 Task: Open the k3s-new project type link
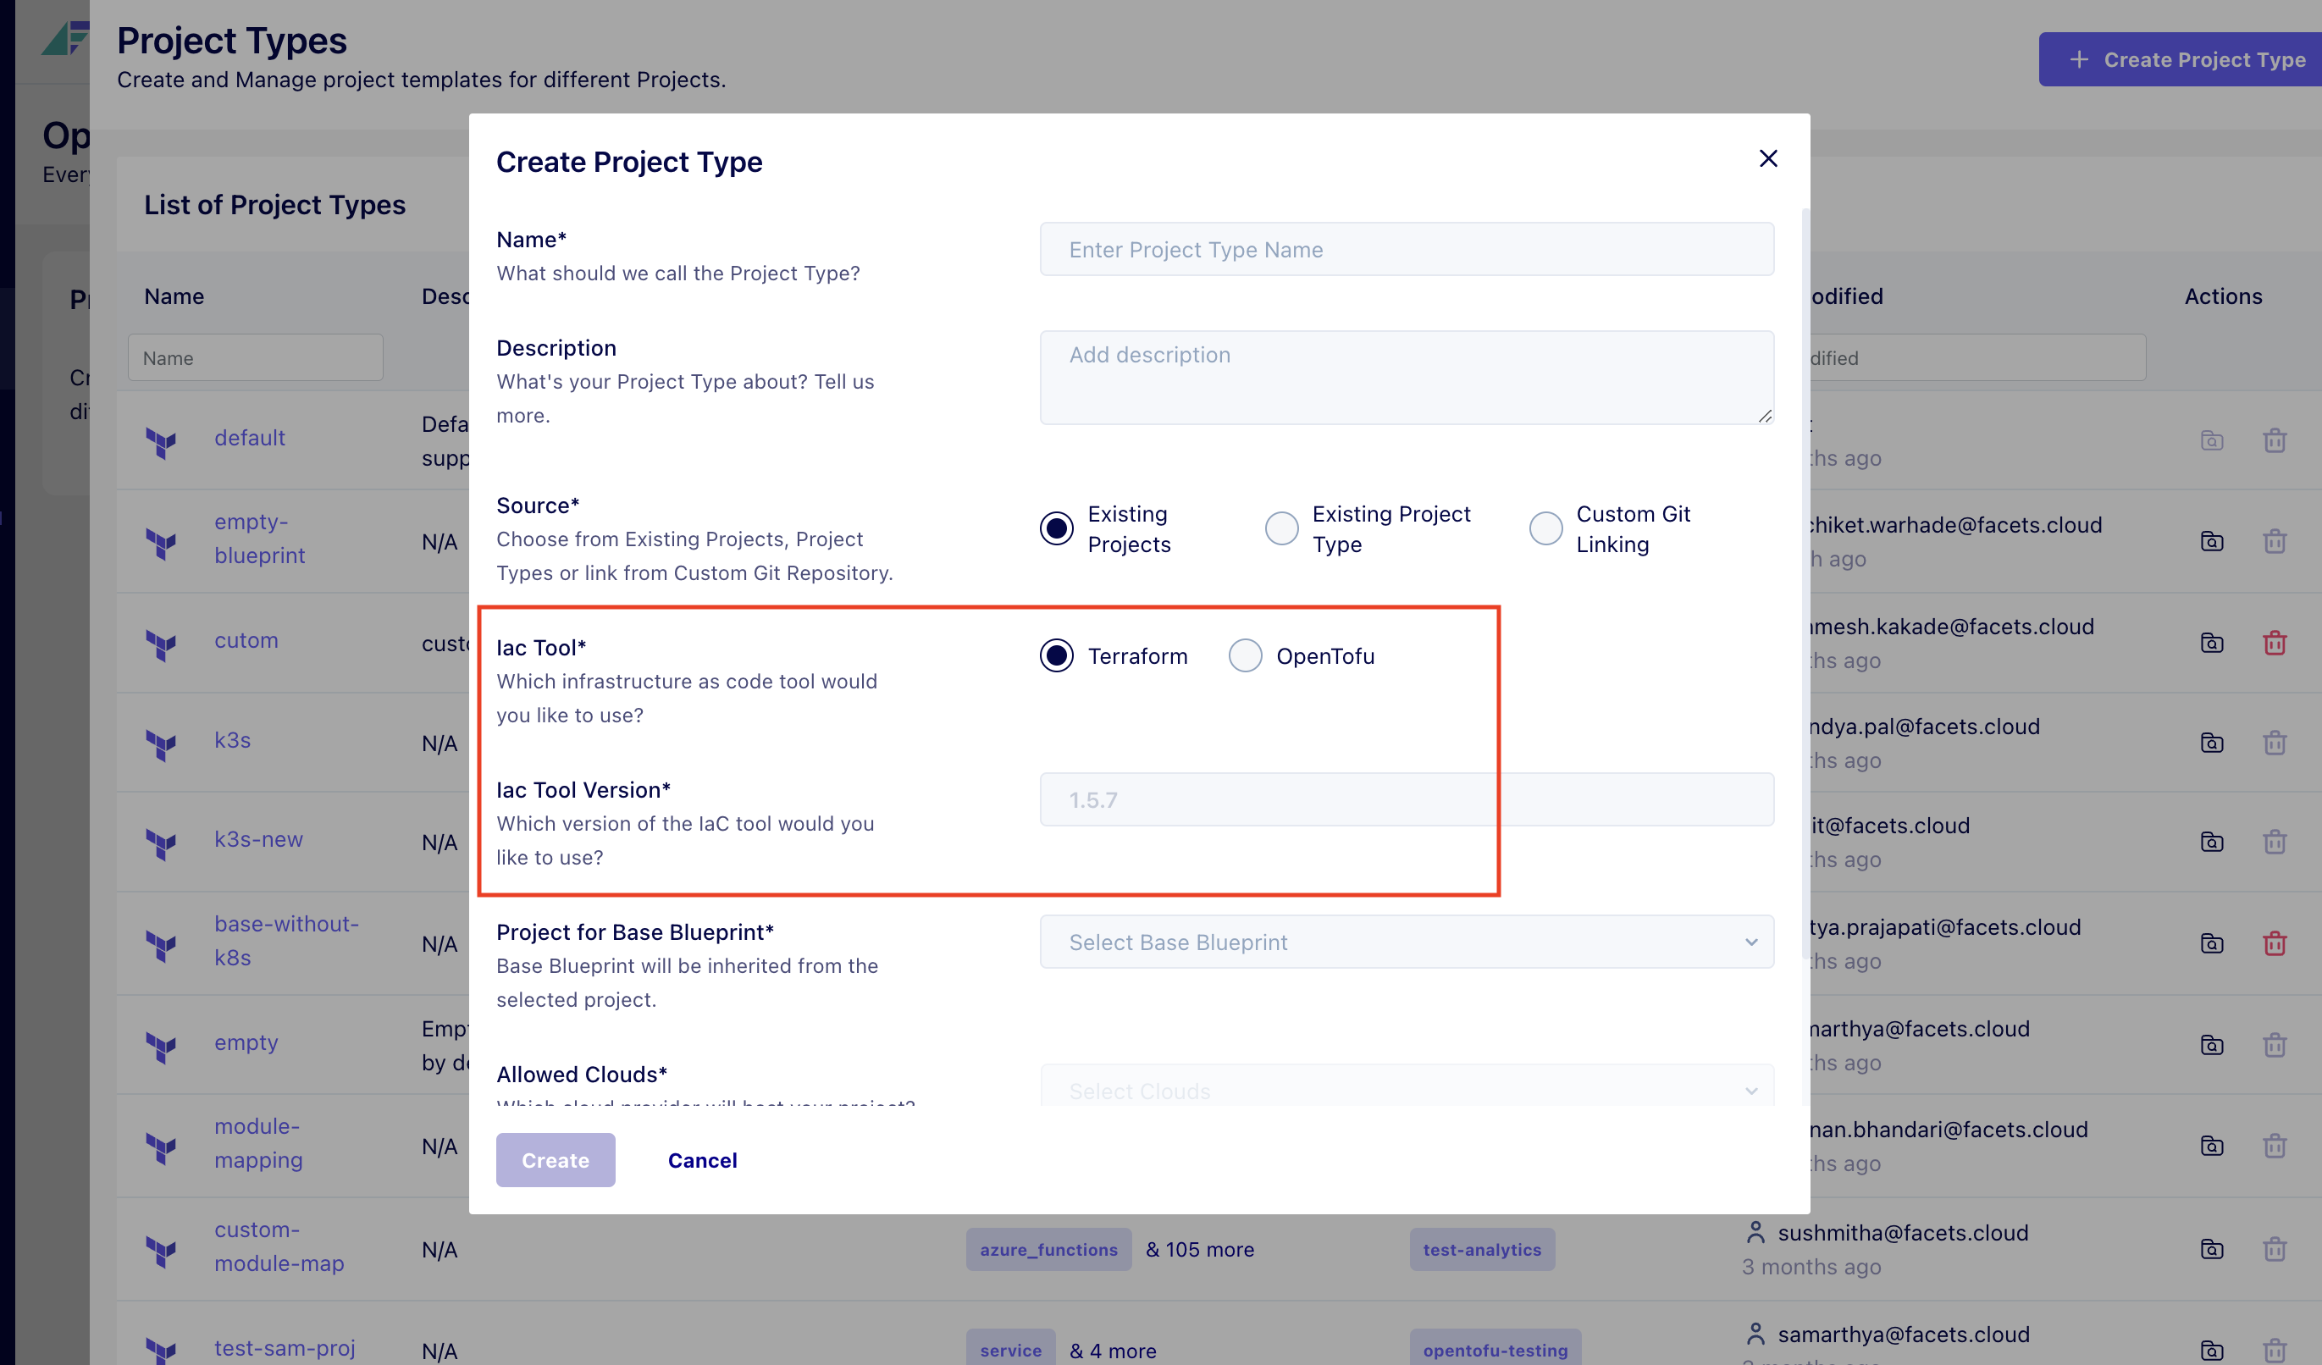(x=258, y=840)
